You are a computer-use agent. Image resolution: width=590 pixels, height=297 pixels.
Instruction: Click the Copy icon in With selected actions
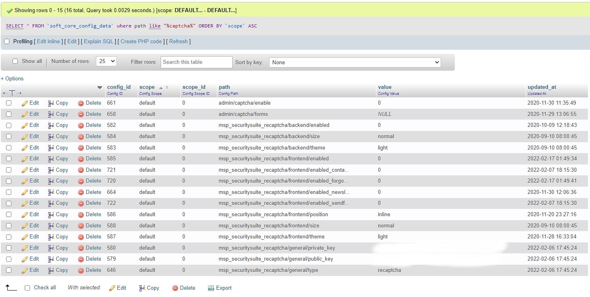coord(142,288)
